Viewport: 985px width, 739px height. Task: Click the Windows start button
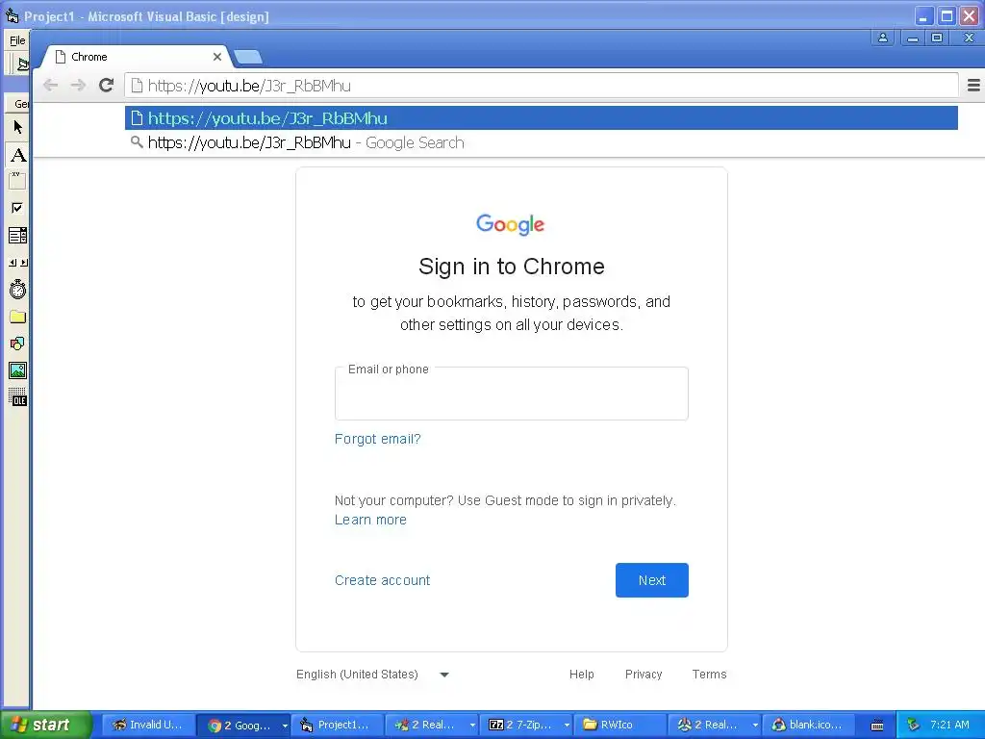tap(45, 725)
